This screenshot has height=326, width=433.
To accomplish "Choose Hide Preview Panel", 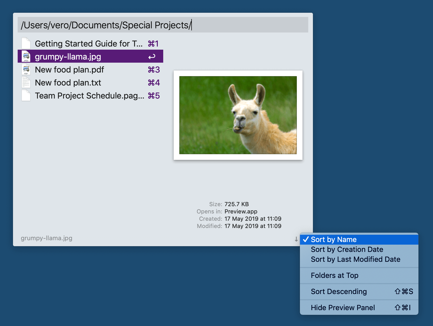I will (x=343, y=308).
